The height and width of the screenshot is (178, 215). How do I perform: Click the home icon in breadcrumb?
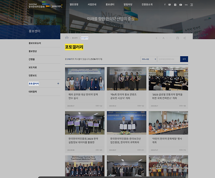[67, 37]
